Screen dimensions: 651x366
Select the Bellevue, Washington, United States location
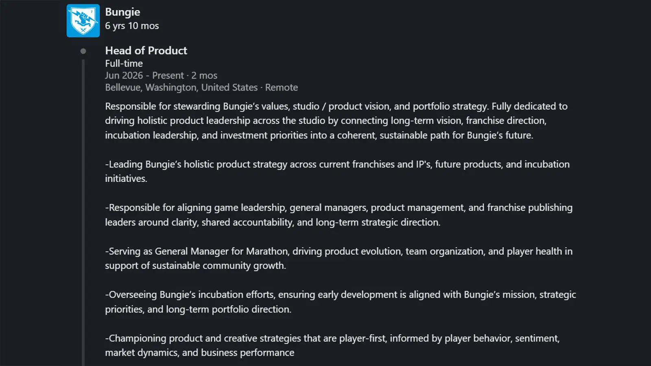181,87
